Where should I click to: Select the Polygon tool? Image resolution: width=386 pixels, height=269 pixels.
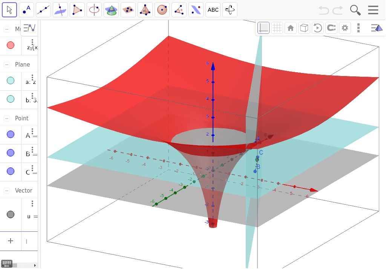77,10
